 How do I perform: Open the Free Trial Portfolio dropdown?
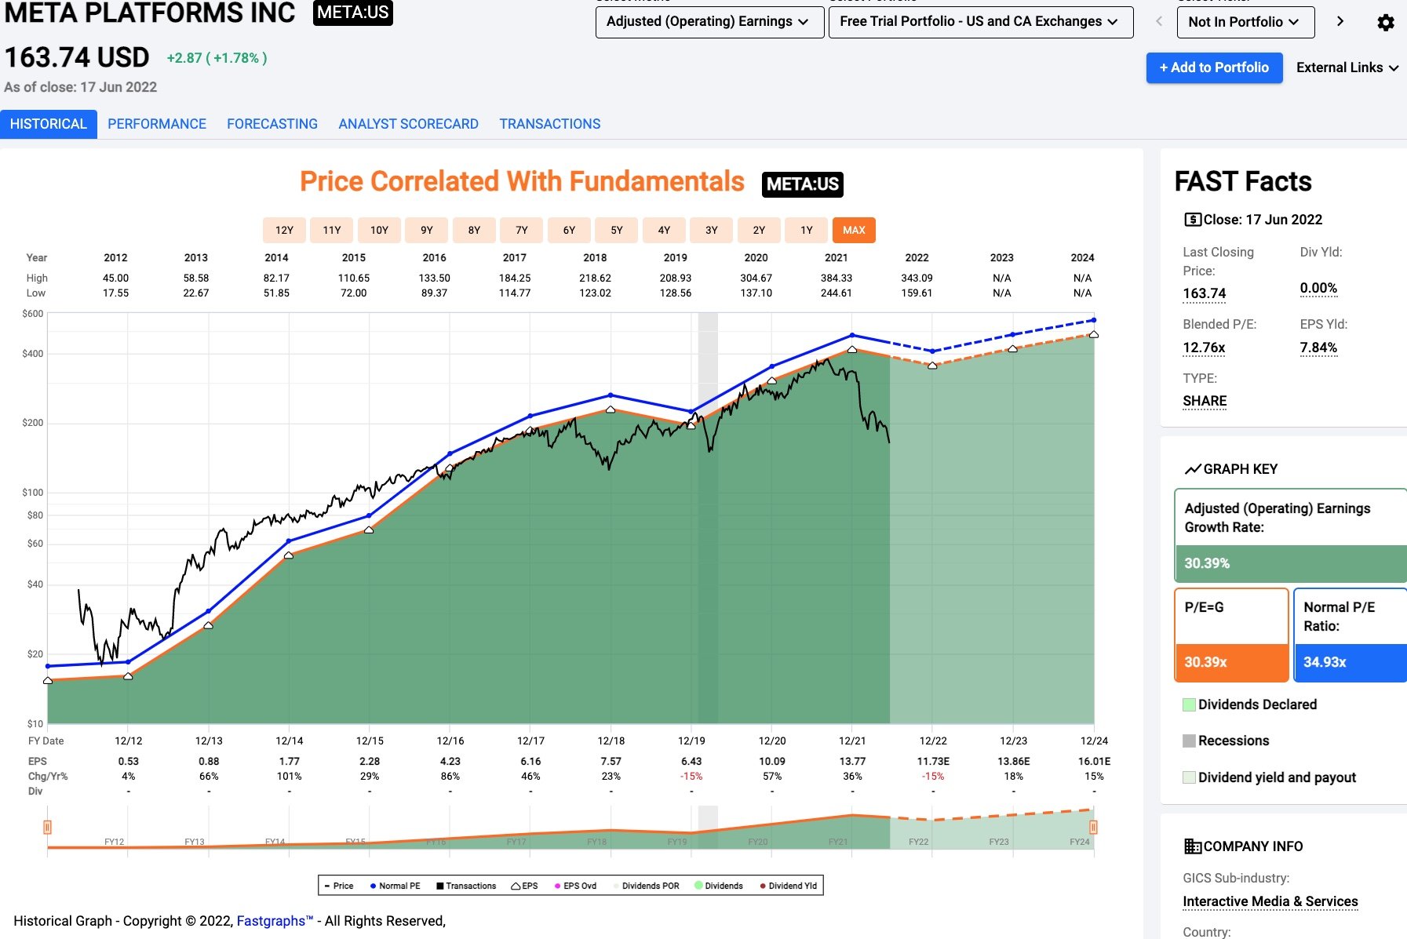[x=981, y=22]
